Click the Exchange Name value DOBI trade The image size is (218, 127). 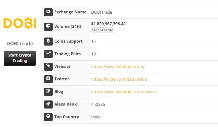pyautogui.click(x=101, y=12)
